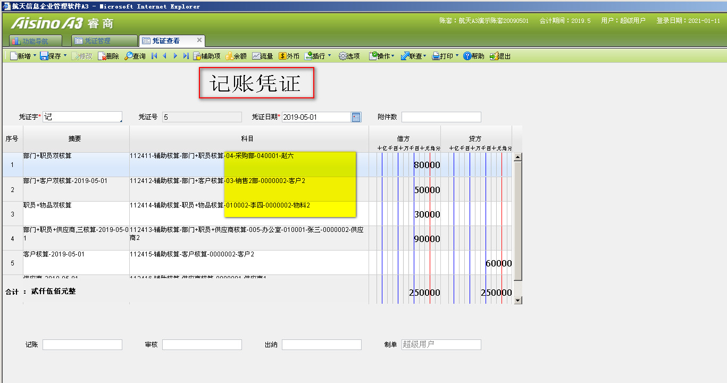Switch to the 凭证管理 tab
This screenshot has height=383, width=727.
[x=98, y=41]
